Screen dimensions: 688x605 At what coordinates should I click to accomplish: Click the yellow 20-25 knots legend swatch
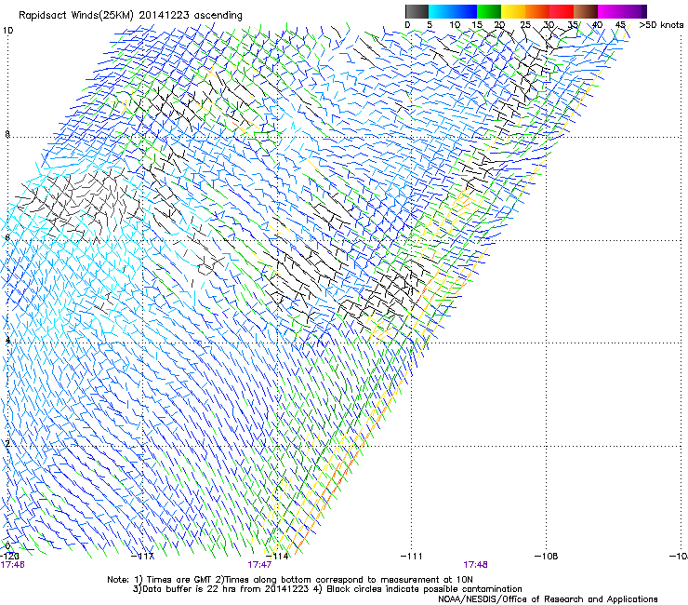[x=513, y=11]
